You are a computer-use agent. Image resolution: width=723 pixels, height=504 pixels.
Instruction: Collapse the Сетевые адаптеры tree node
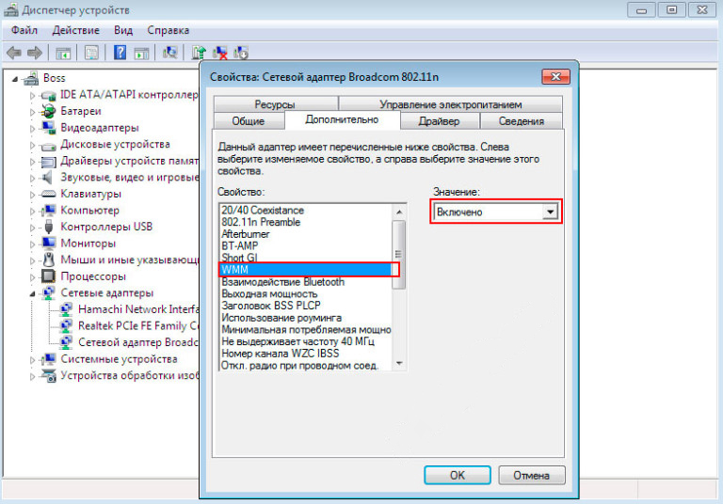pyautogui.click(x=32, y=293)
